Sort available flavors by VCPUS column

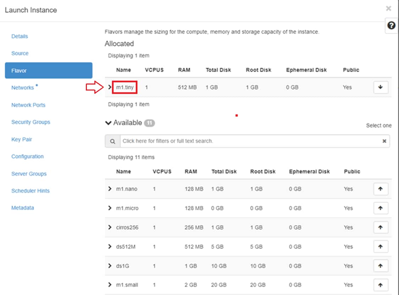pos(162,172)
